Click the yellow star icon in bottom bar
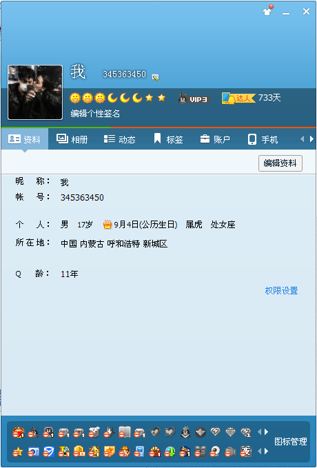The height and width of the screenshot is (468, 317). click(18, 452)
